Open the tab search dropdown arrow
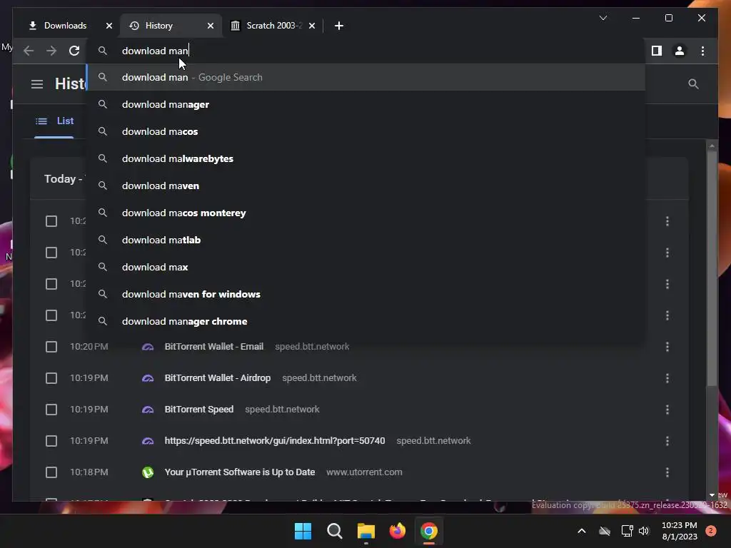The height and width of the screenshot is (548, 731). point(603,18)
